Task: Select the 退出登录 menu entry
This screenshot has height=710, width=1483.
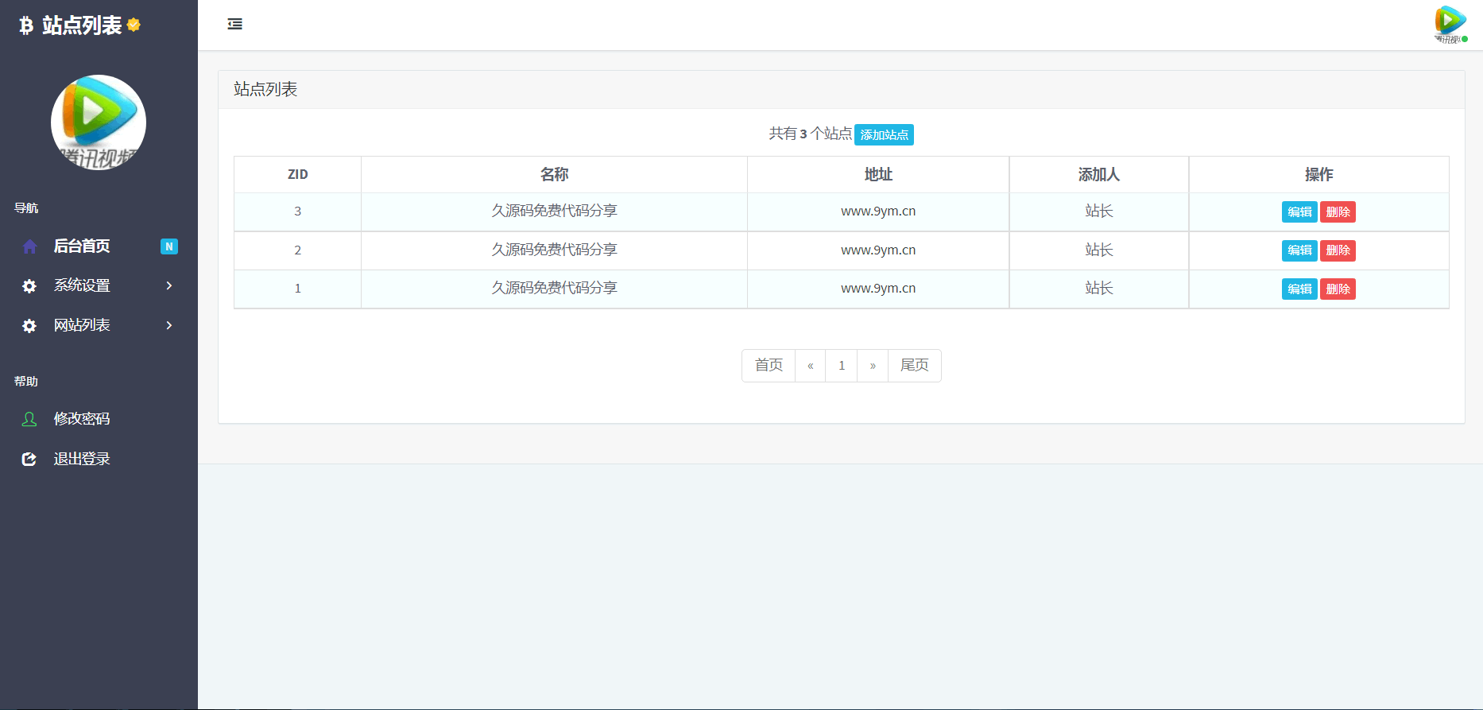Action: [82, 459]
